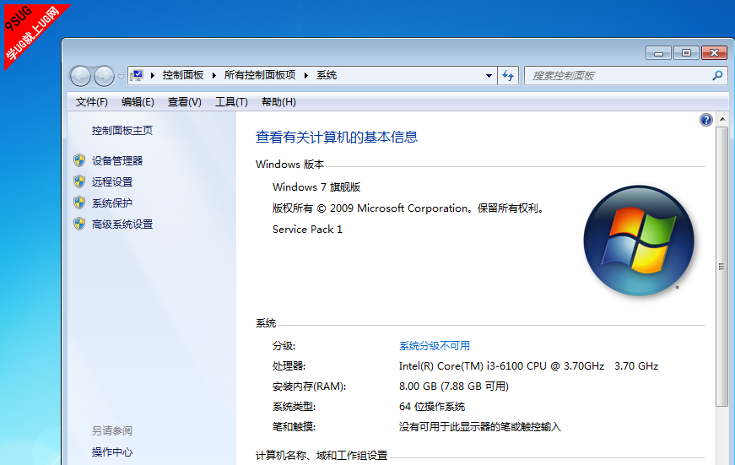This screenshot has width=735, height=465.
Task: Click the shield icon beside 系统保护
Action: [79, 203]
